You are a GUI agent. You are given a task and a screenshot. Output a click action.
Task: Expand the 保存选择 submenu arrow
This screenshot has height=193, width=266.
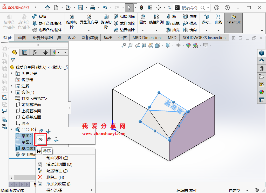click(91, 190)
